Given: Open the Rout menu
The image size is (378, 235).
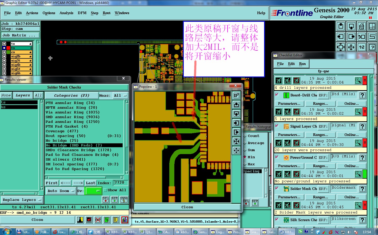Looking at the screenshot, I should 107,13.
